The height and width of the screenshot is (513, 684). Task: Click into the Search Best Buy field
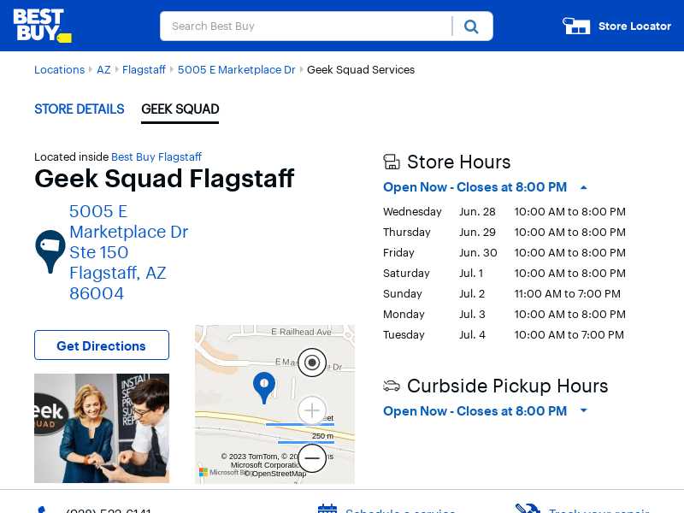pos(306,27)
